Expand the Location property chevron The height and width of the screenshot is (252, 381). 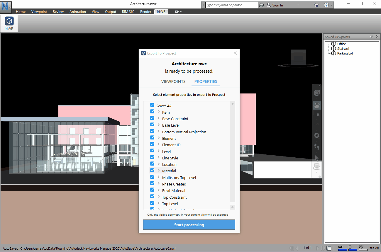pyautogui.click(x=159, y=164)
